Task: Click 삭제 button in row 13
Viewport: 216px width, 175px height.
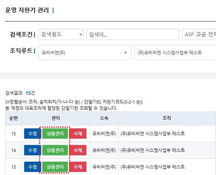Action: point(78,167)
